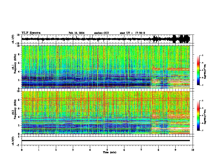Click the ch.3(V) axis label
This screenshot has height=168, width=217.
pos(13,141)
